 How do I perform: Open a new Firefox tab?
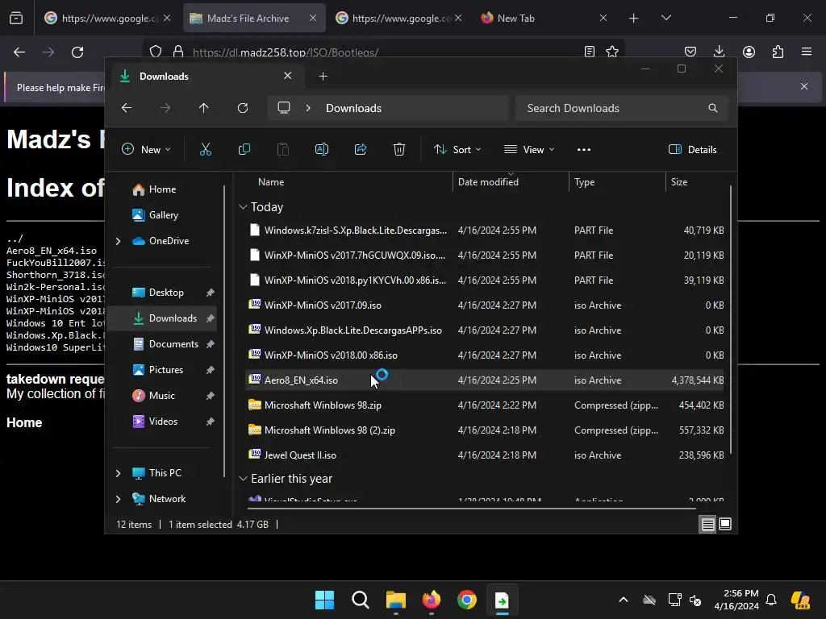(634, 18)
